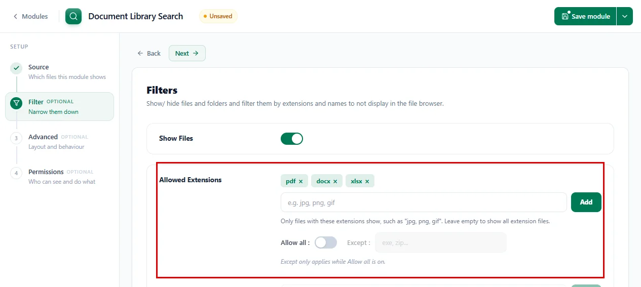Click the Filters heading
The width and height of the screenshot is (641, 287).
point(162,90)
